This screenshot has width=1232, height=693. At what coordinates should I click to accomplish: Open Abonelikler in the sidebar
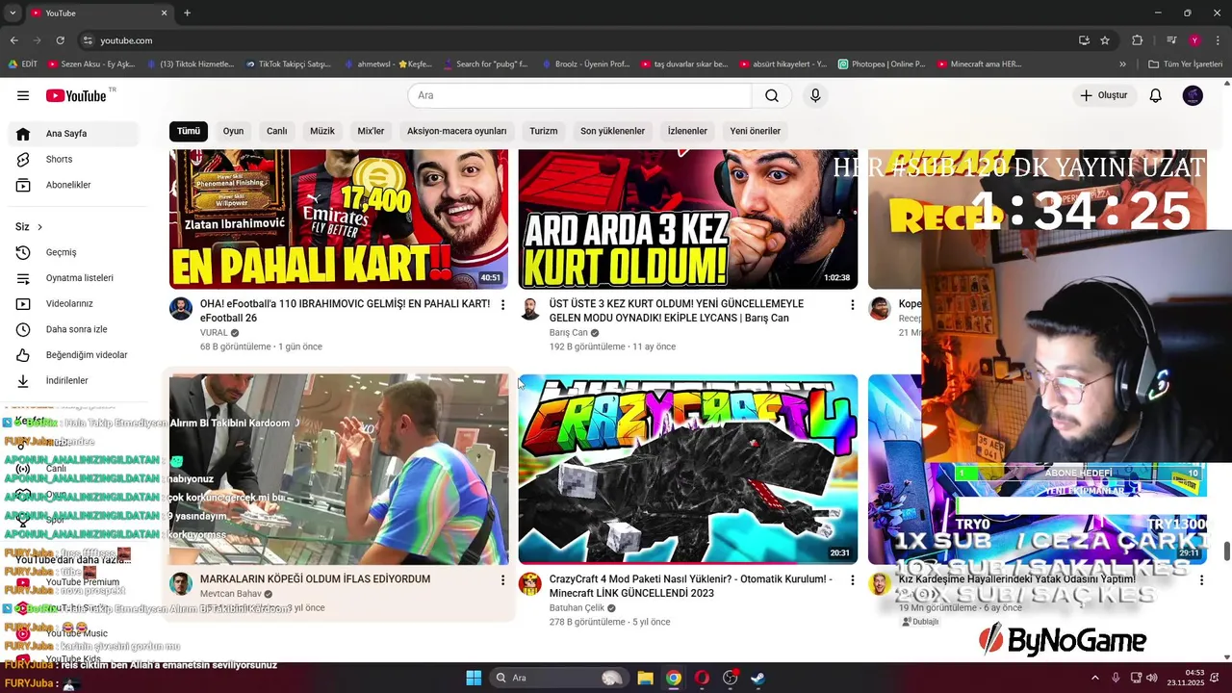pyautogui.click(x=72, y=185)
